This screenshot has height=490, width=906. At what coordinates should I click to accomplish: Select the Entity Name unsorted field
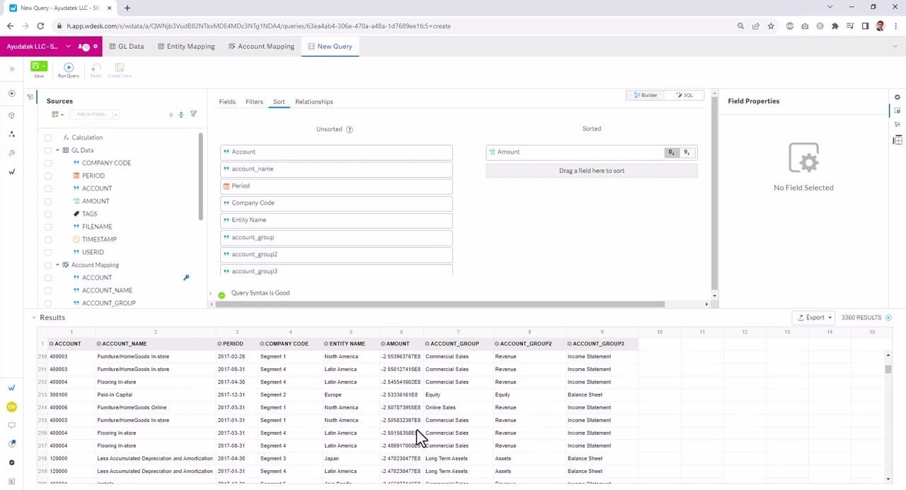336,220
